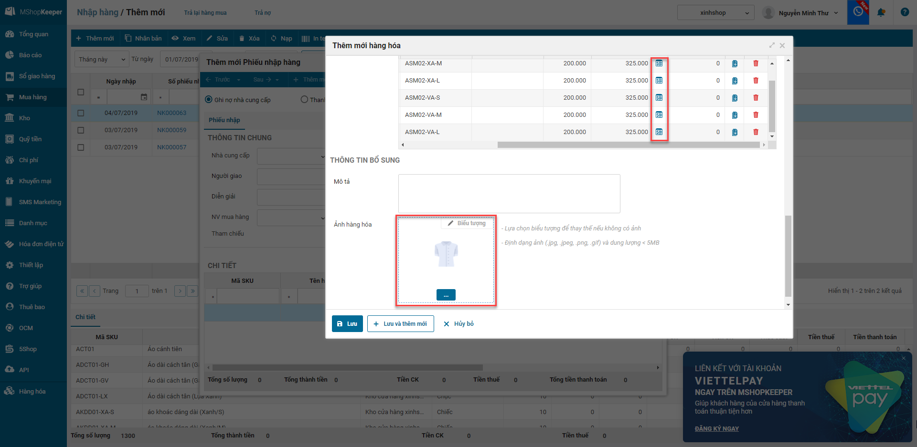Expand the Thêm mới hàng hóa dialog to fullscreen
Viewport: 917px width, 447px height.
pyautogui.click(x=772, y=45)
